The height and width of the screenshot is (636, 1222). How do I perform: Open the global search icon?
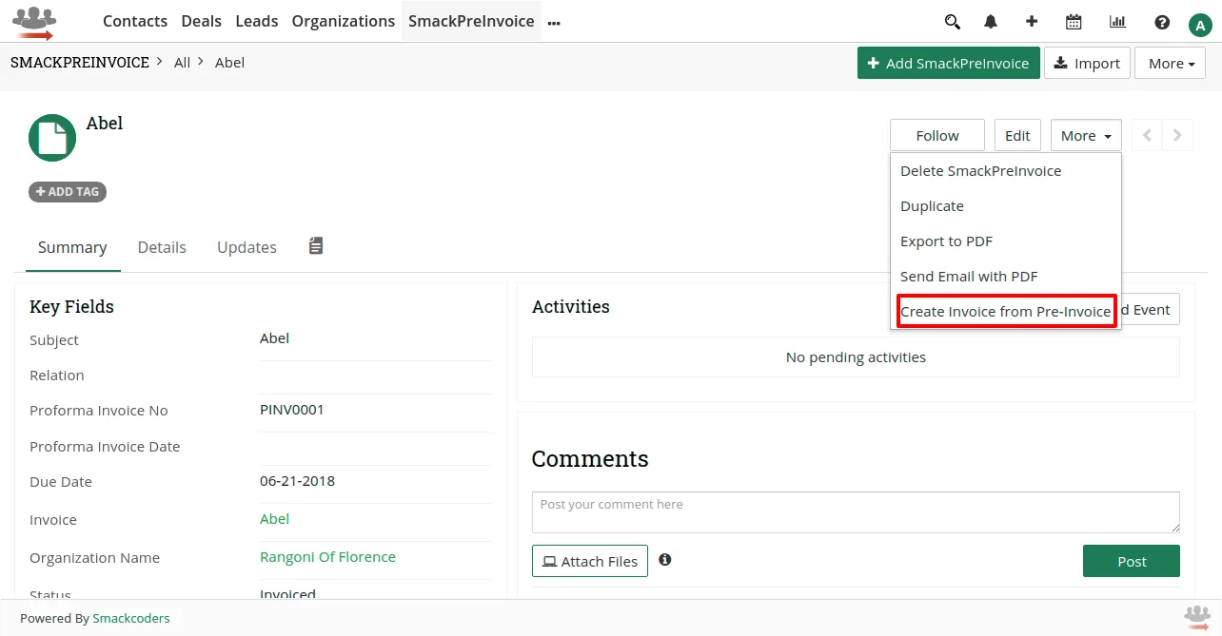952,21
